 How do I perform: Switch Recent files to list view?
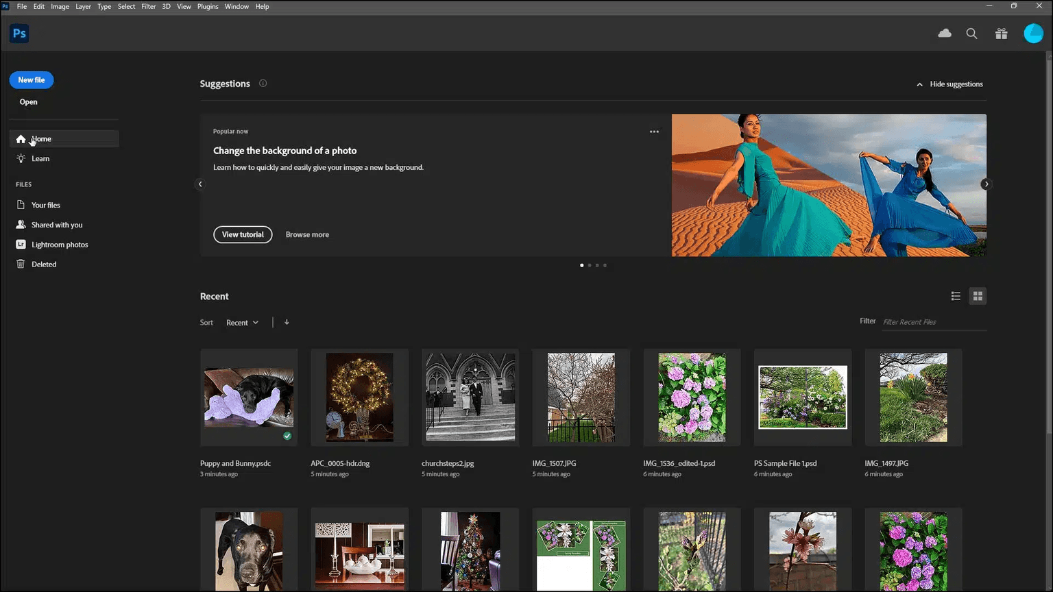coord(956,296)
